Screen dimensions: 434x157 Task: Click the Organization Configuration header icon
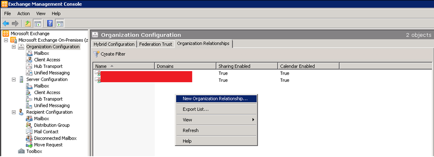point(95,35)
